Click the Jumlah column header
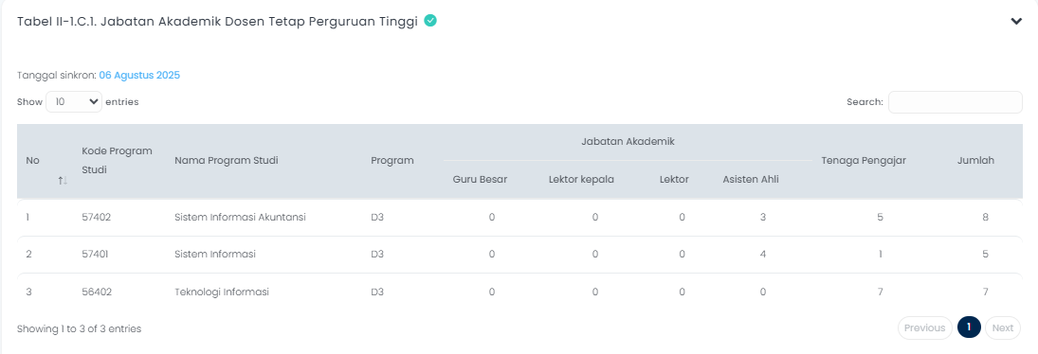1038x354 pixels. pyautogui.click(x=975, y=161)
